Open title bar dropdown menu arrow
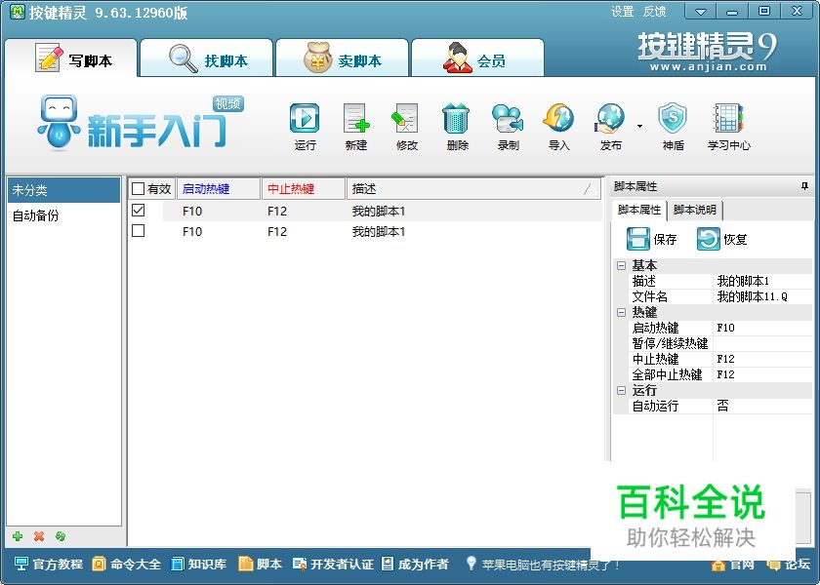This screenshot has height=585, width=820. pos(701,11)
